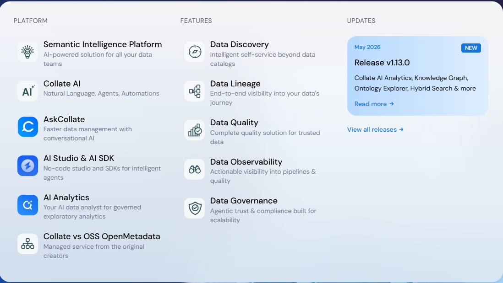Screen dimensions: 503x283
Task: Click 'Intelligent self-service beyond data catalogs' text
Action: tap(263, 59)
